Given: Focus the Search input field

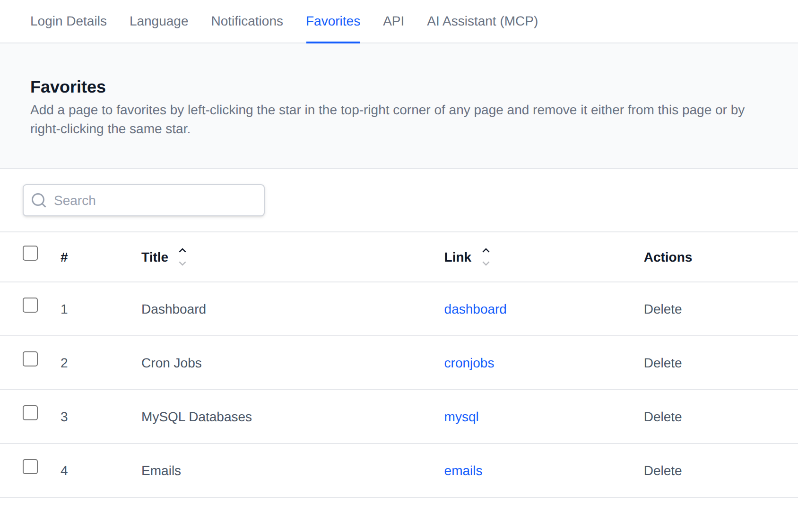Looking at the screenshot, I should coord(144,200).
